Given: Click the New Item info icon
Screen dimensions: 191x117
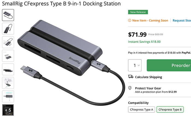Looking at the screenshot, I should (130, 20).
